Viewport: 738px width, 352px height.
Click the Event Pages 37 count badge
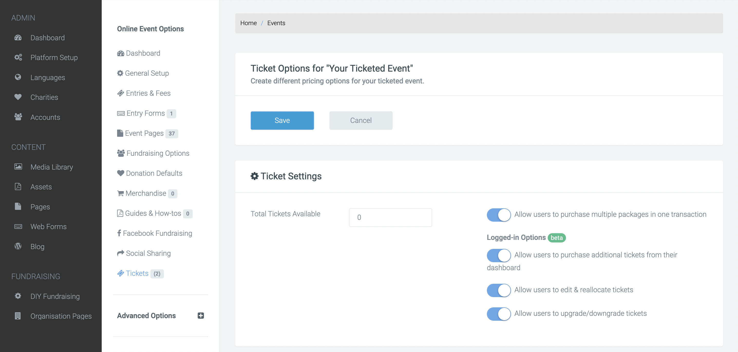point(172,134)
